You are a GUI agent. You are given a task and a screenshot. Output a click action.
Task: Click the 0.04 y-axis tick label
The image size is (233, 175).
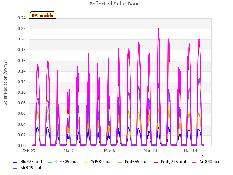click(x=22, y=124)
